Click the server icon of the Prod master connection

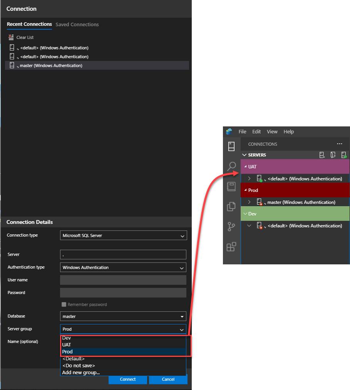point(259,202)
